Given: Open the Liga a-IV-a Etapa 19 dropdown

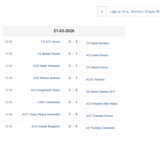Looking at the screenshot, I should point(134,12).
